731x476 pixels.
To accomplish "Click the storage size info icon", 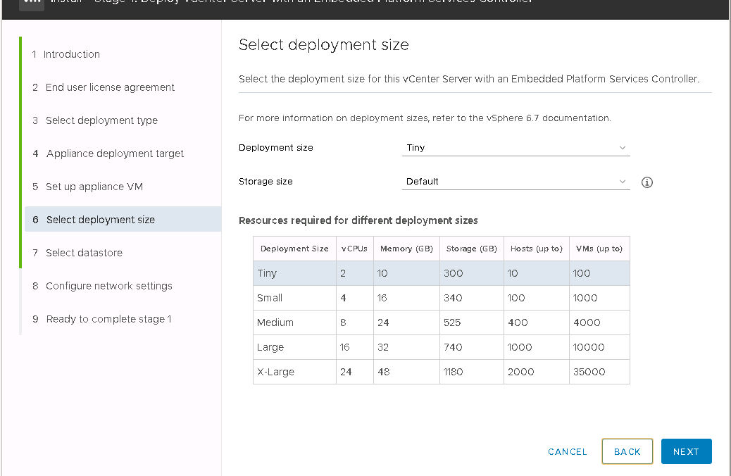I will click(647, 182).
